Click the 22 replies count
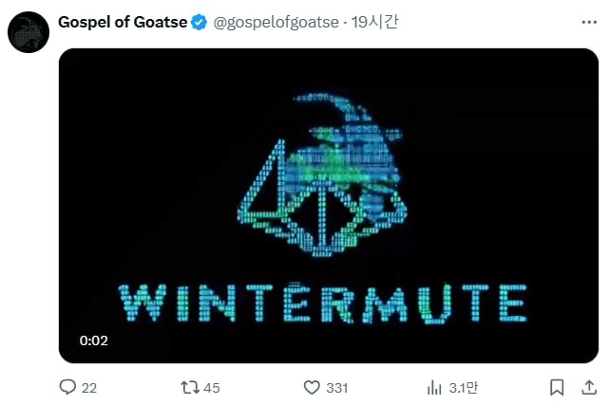609x405 pixels. [89, 388]
